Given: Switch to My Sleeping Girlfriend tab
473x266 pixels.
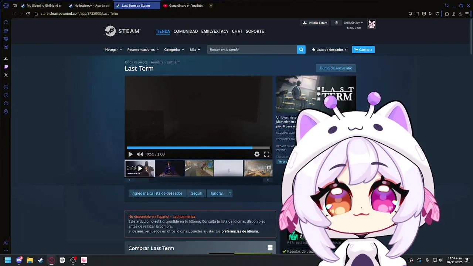Looking at the screenshot, I should point(41,6).
